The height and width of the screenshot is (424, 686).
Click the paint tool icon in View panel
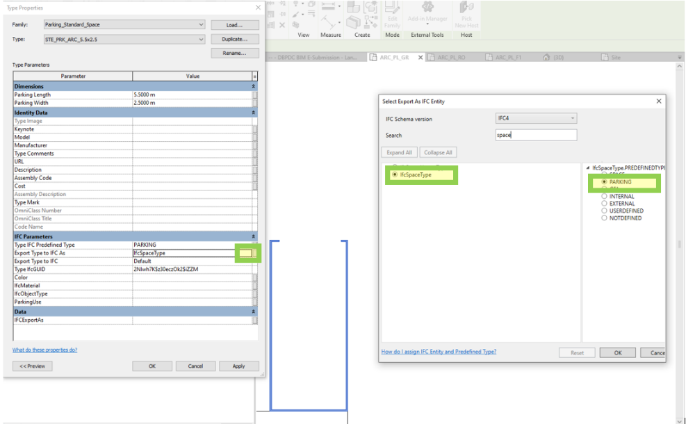pyautogui.click(x=294, y=16)
